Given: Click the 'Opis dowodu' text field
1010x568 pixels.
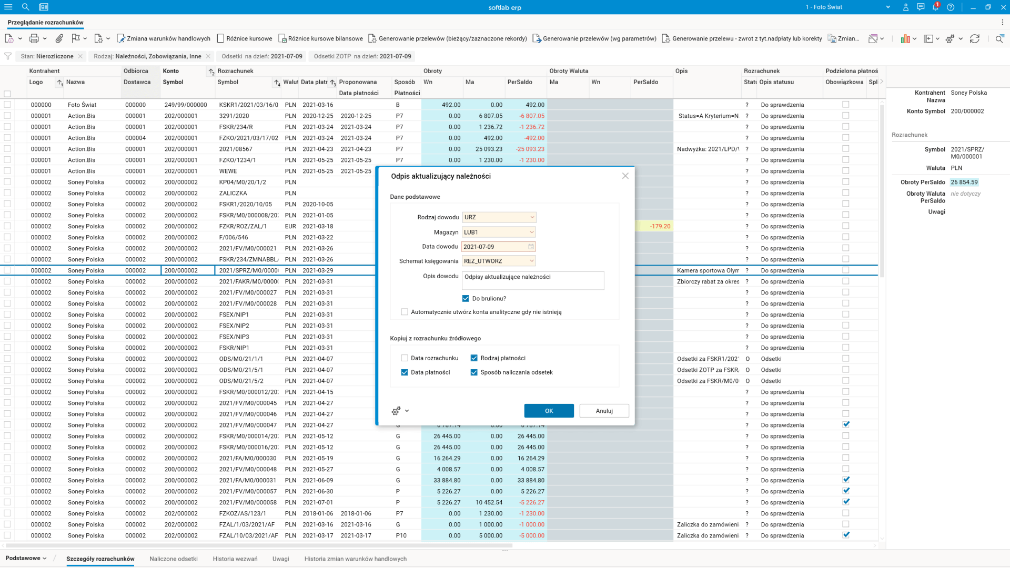Looking at the screenshot, I should click(x=532, y=280).
